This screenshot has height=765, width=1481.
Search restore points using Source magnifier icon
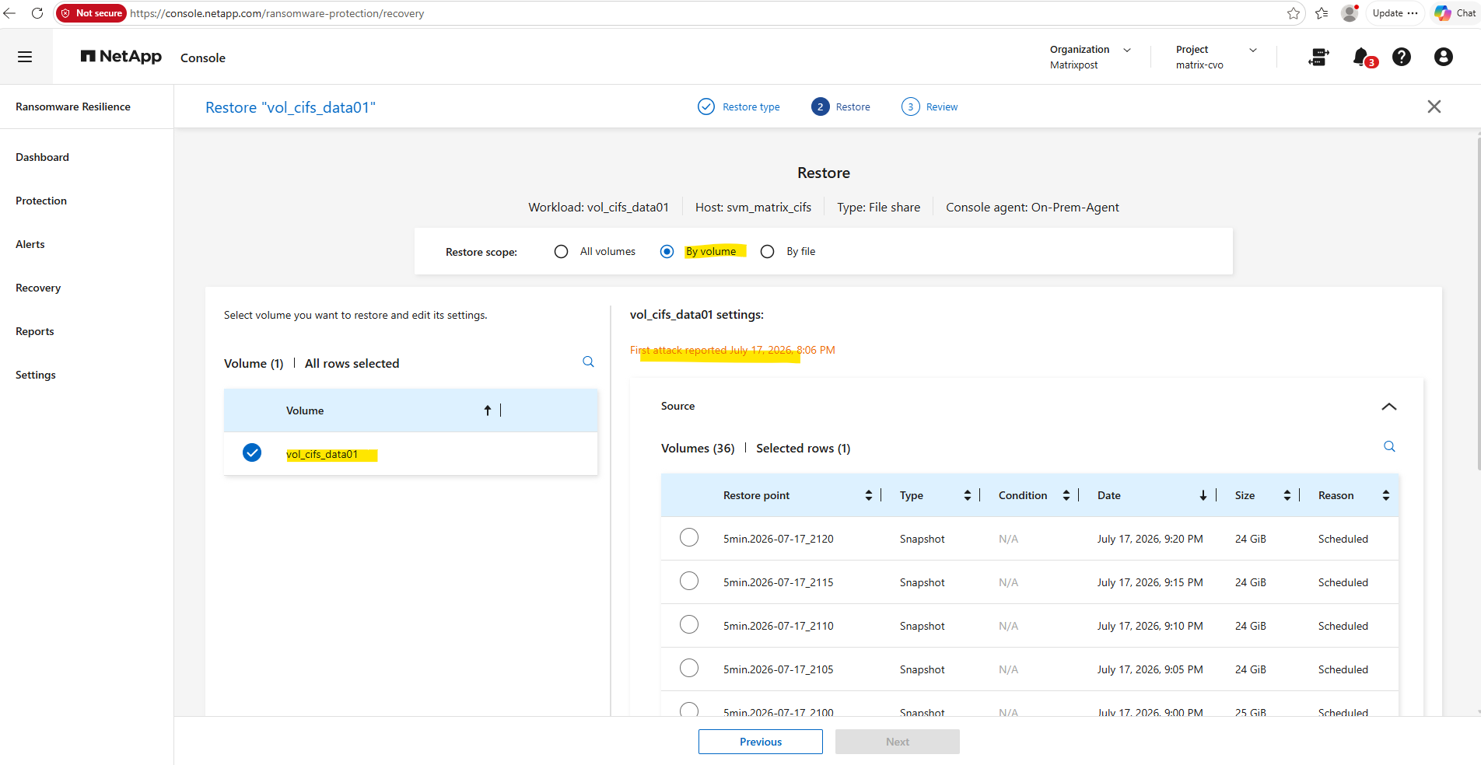(1389, 446)
